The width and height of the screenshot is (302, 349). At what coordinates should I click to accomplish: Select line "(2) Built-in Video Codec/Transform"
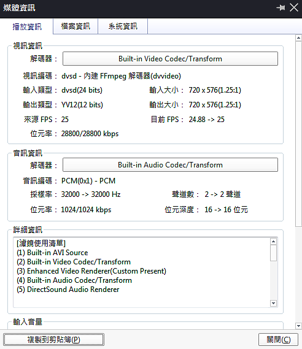(x=74, y=262)
